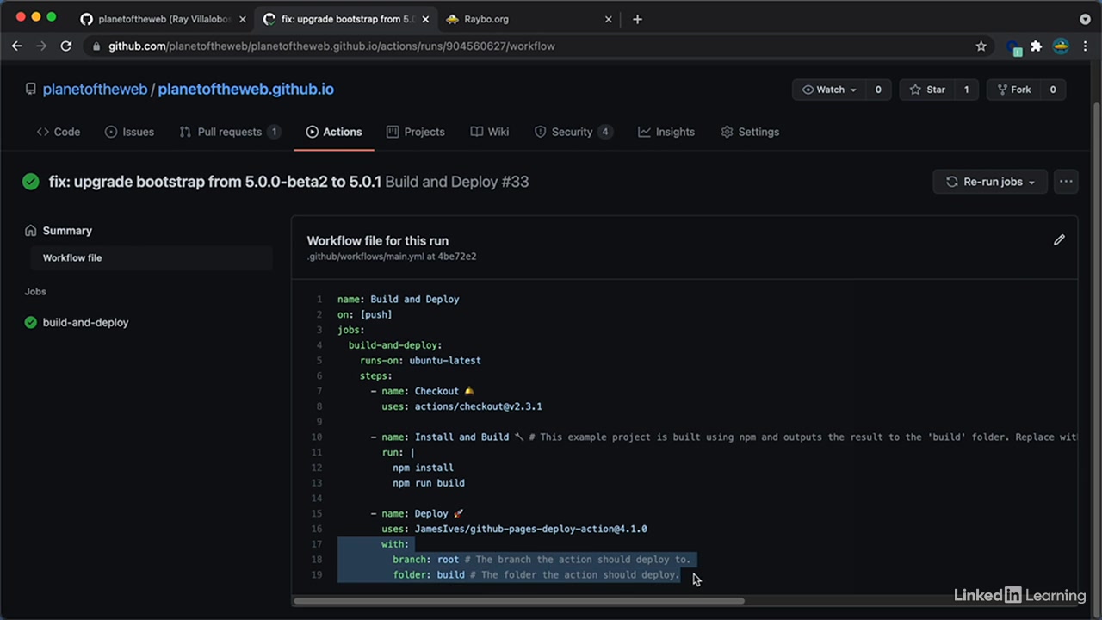
Task: Click the lock icon in address bar
Action: (96, 46)
